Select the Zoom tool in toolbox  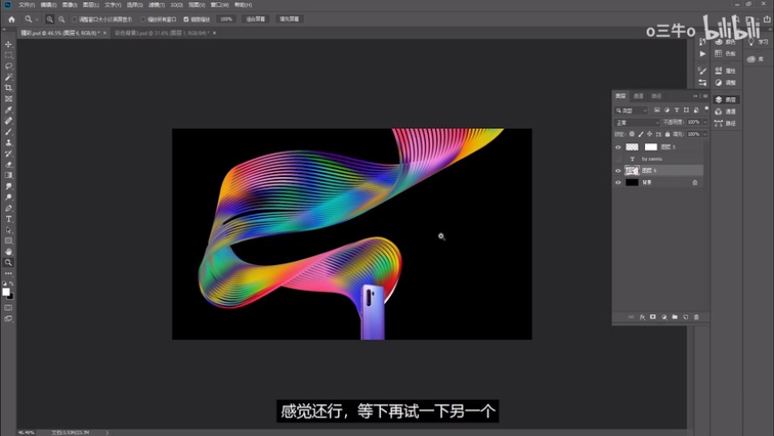point(8,262)
